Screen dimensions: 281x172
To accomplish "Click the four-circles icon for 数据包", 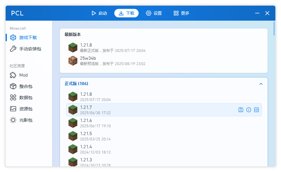I will tap(13, 98).
